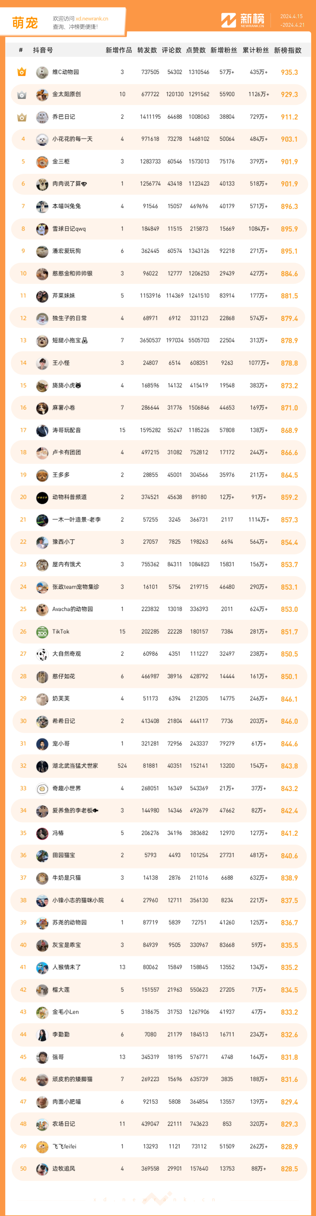Click the 新榜 Newrank logo
316x1216 pixels.
243,20
